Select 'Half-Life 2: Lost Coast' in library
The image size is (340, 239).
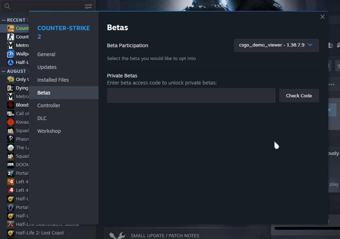40,233
